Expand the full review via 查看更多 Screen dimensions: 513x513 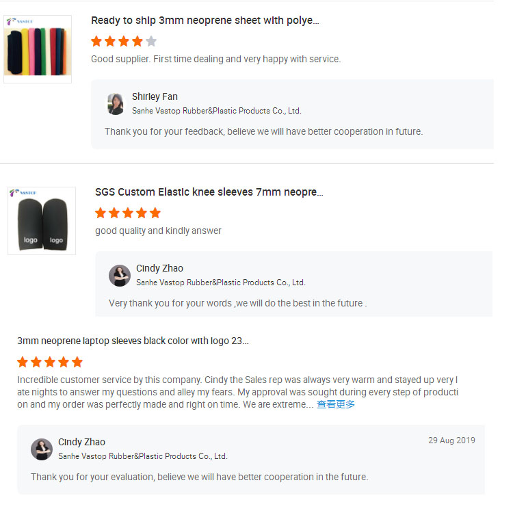335,404
